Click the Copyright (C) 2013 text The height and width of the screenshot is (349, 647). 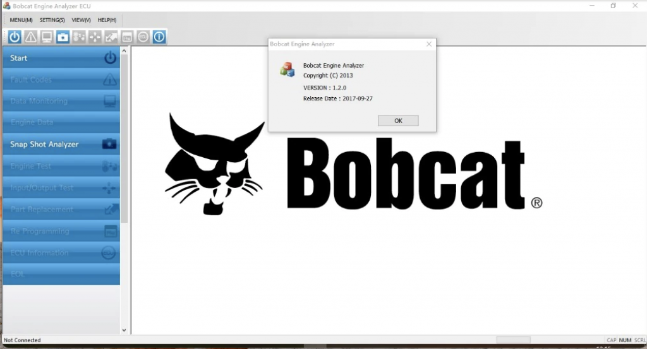click(328, 75)
